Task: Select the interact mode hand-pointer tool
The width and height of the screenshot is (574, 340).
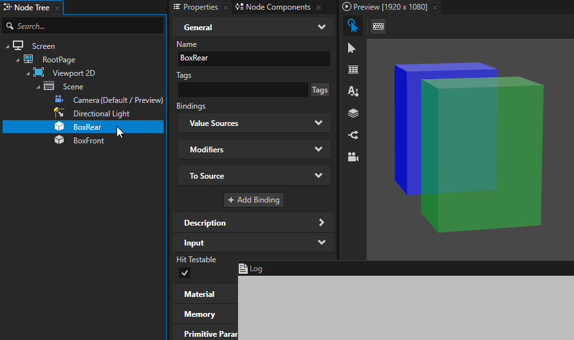Action: coord(353,26)
